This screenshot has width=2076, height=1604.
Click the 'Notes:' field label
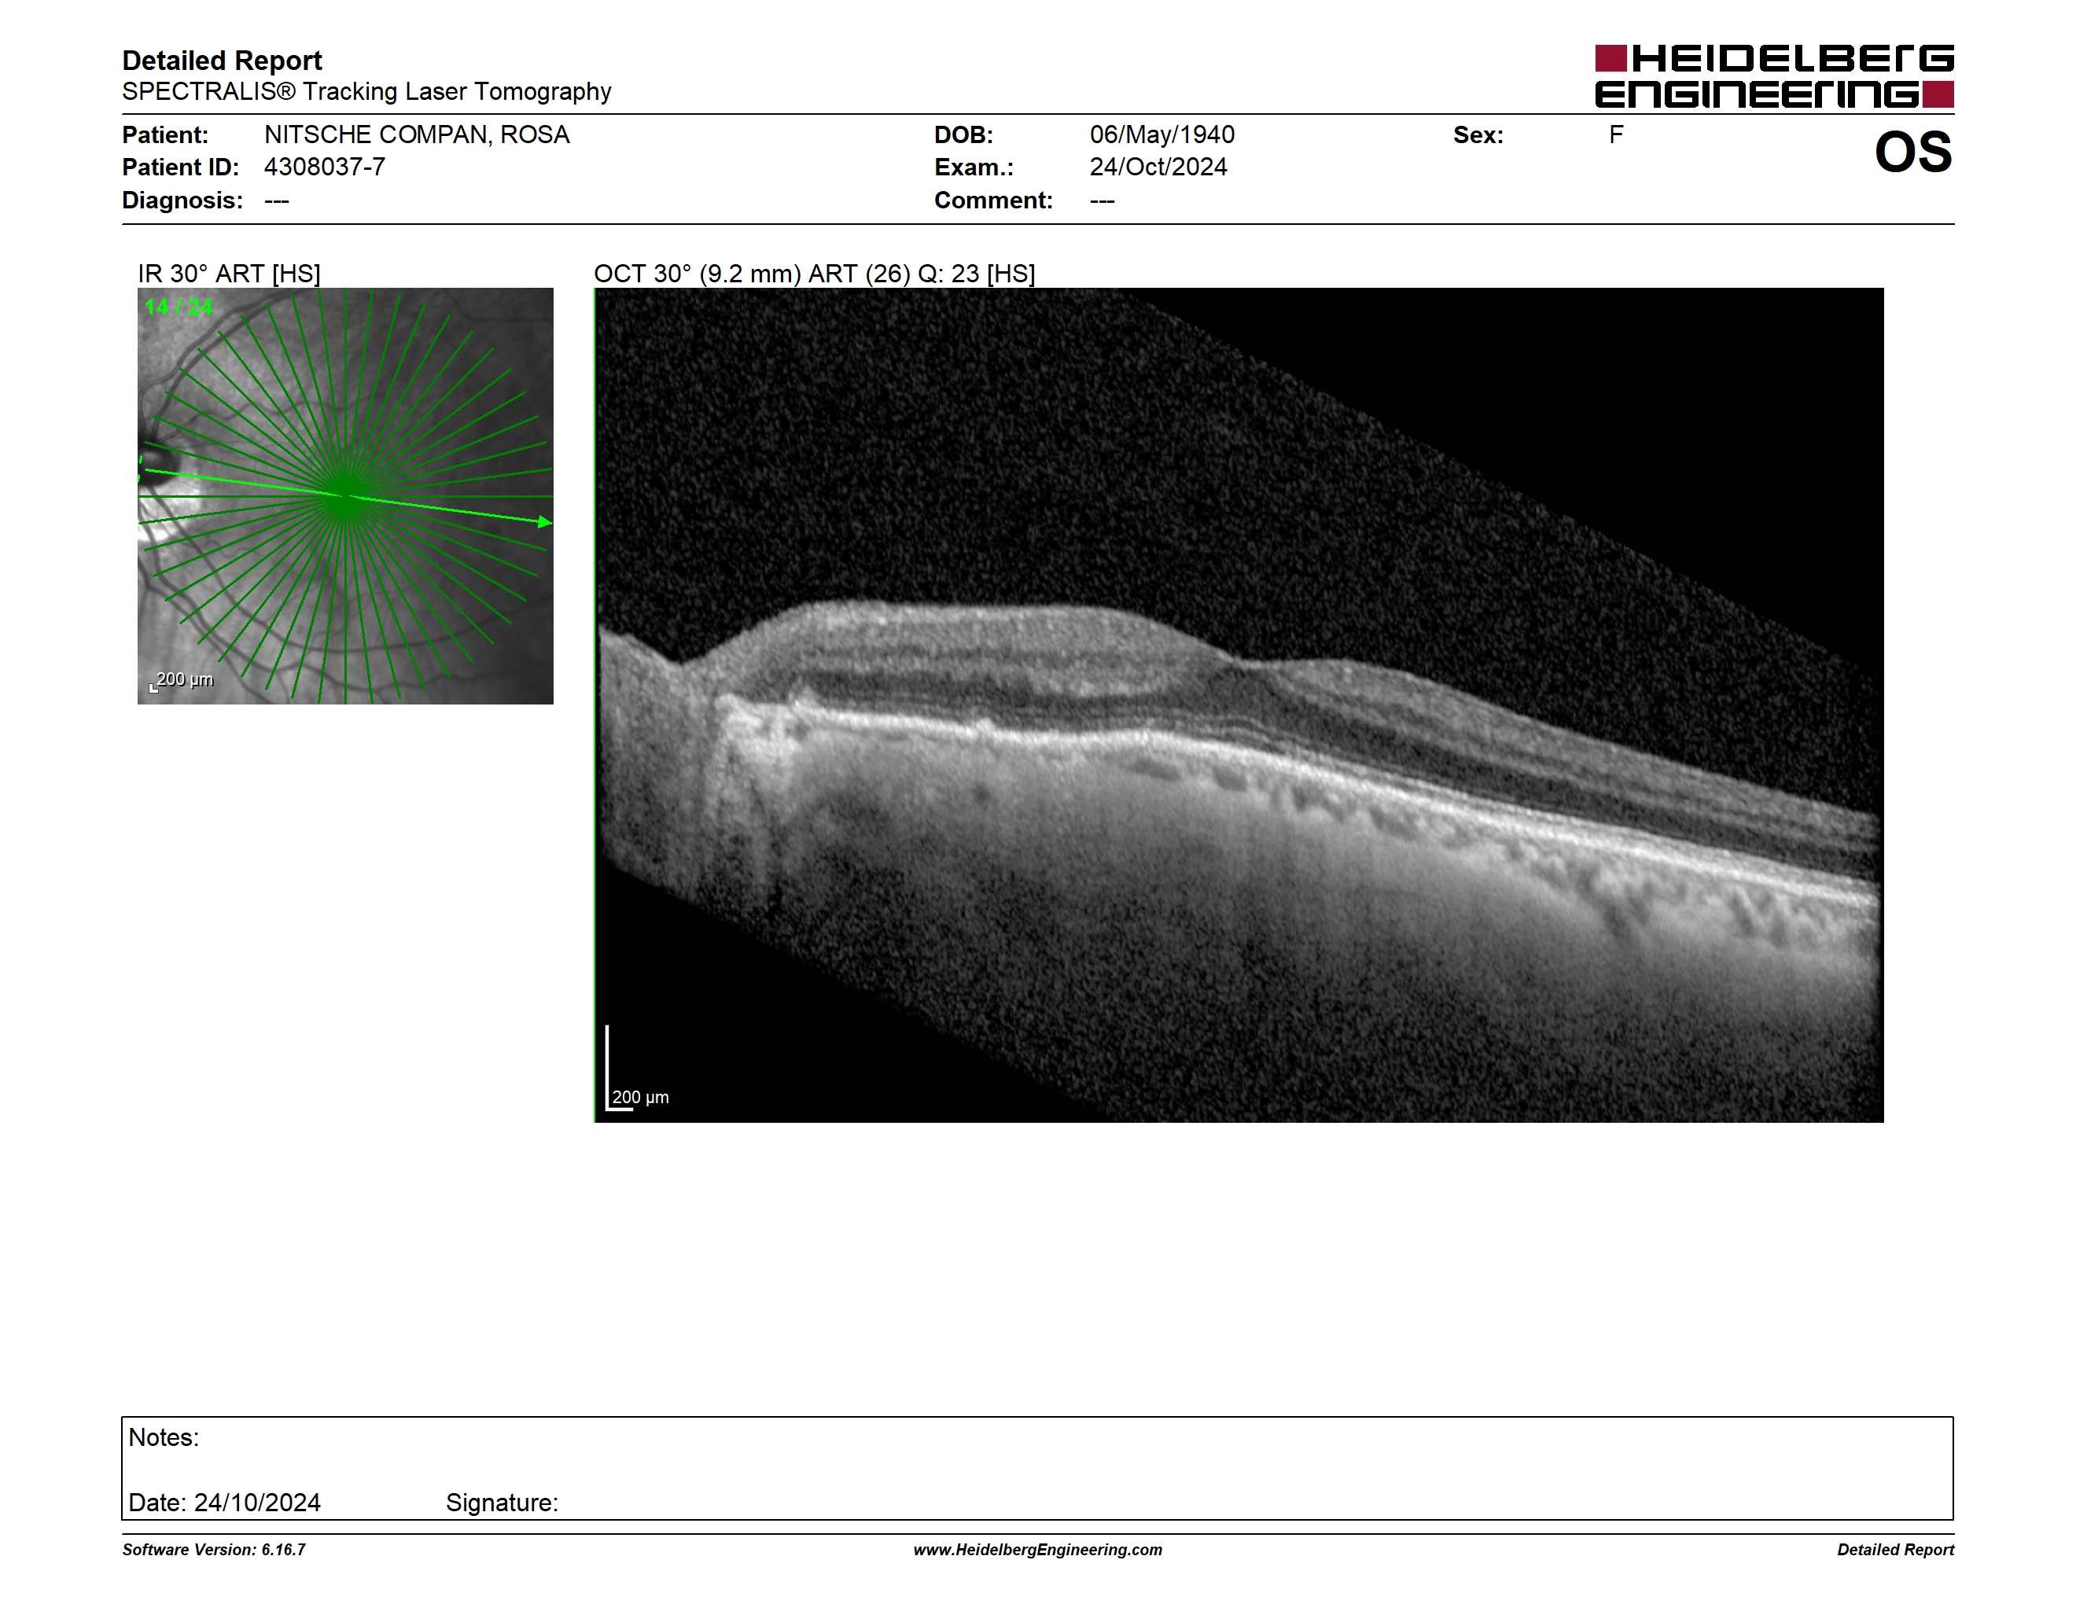pos(164,1438)
